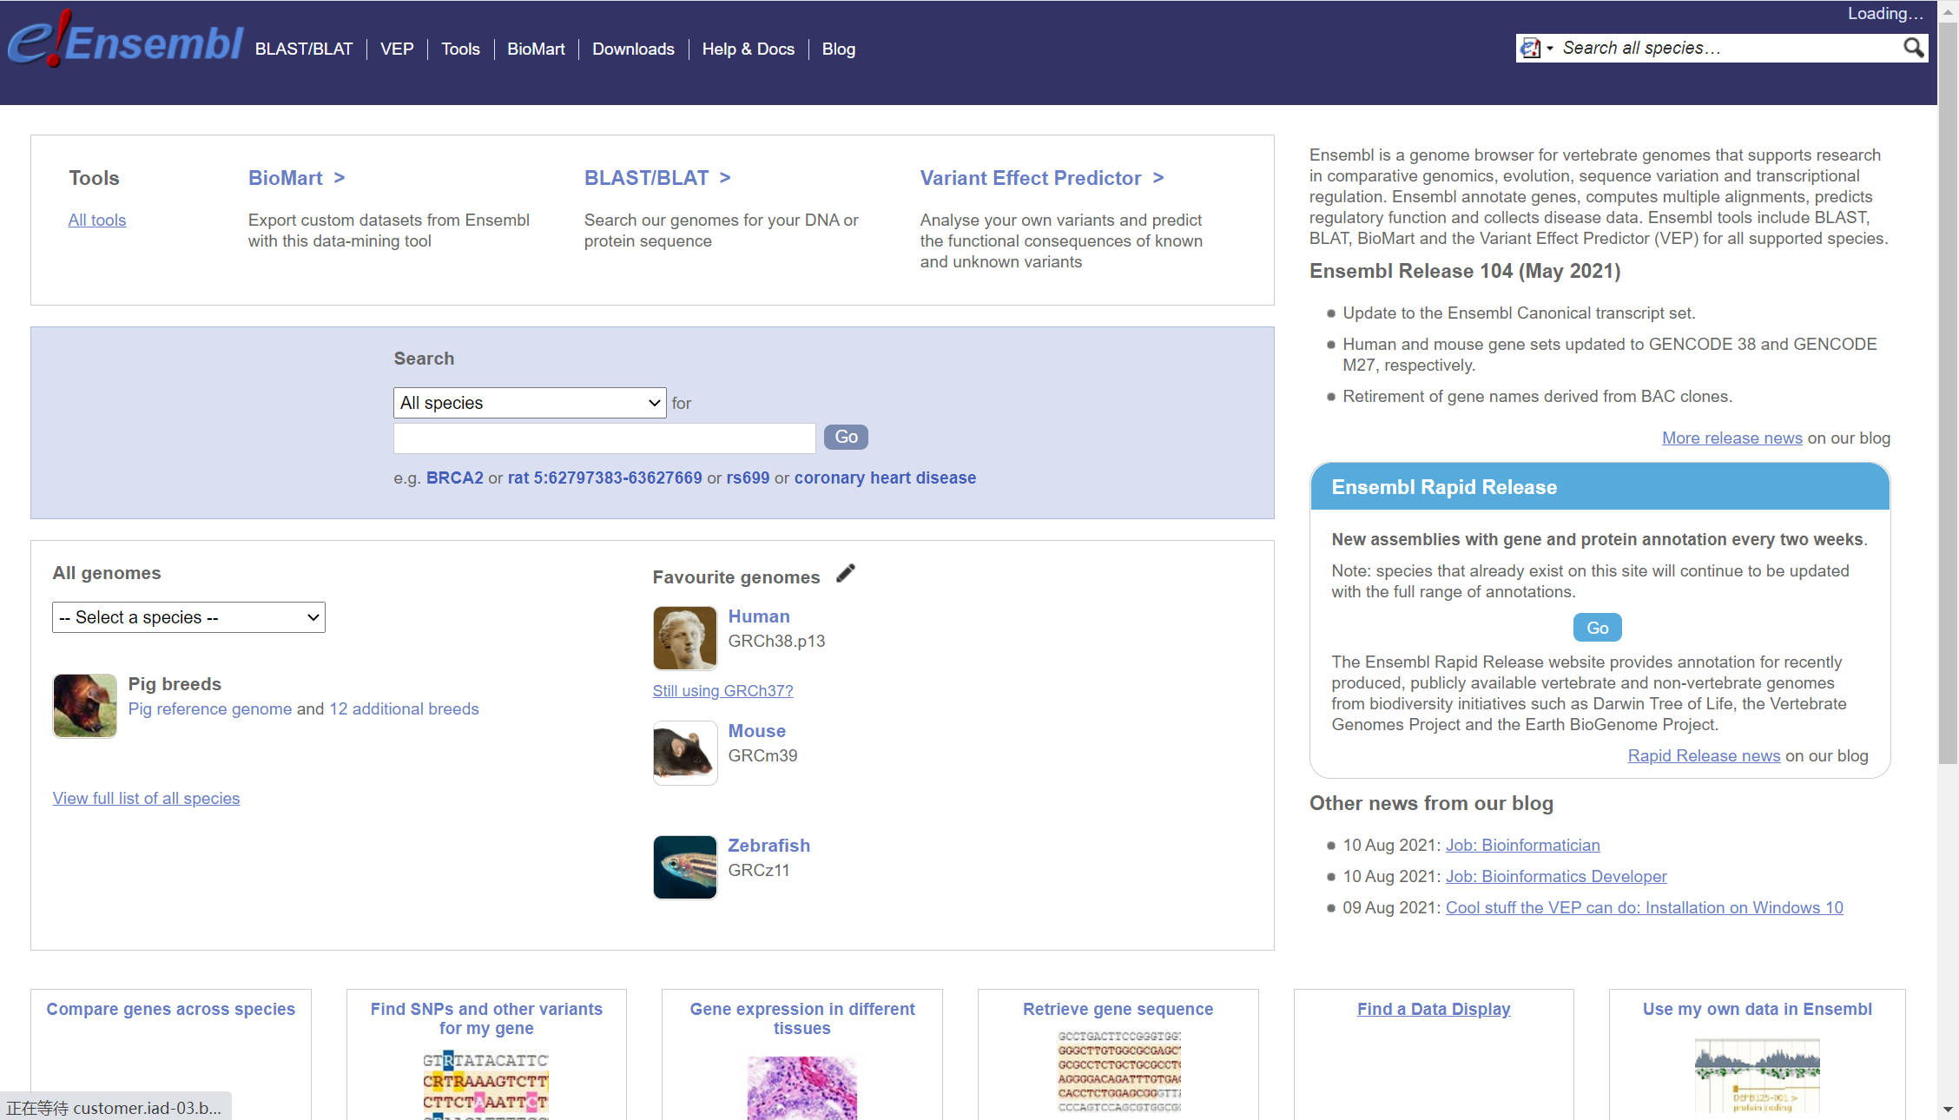Image resolution: width=1959 pixels, height=1120 pixels.
Task: Open the Blog menu item
Action: tap(839, 49)
